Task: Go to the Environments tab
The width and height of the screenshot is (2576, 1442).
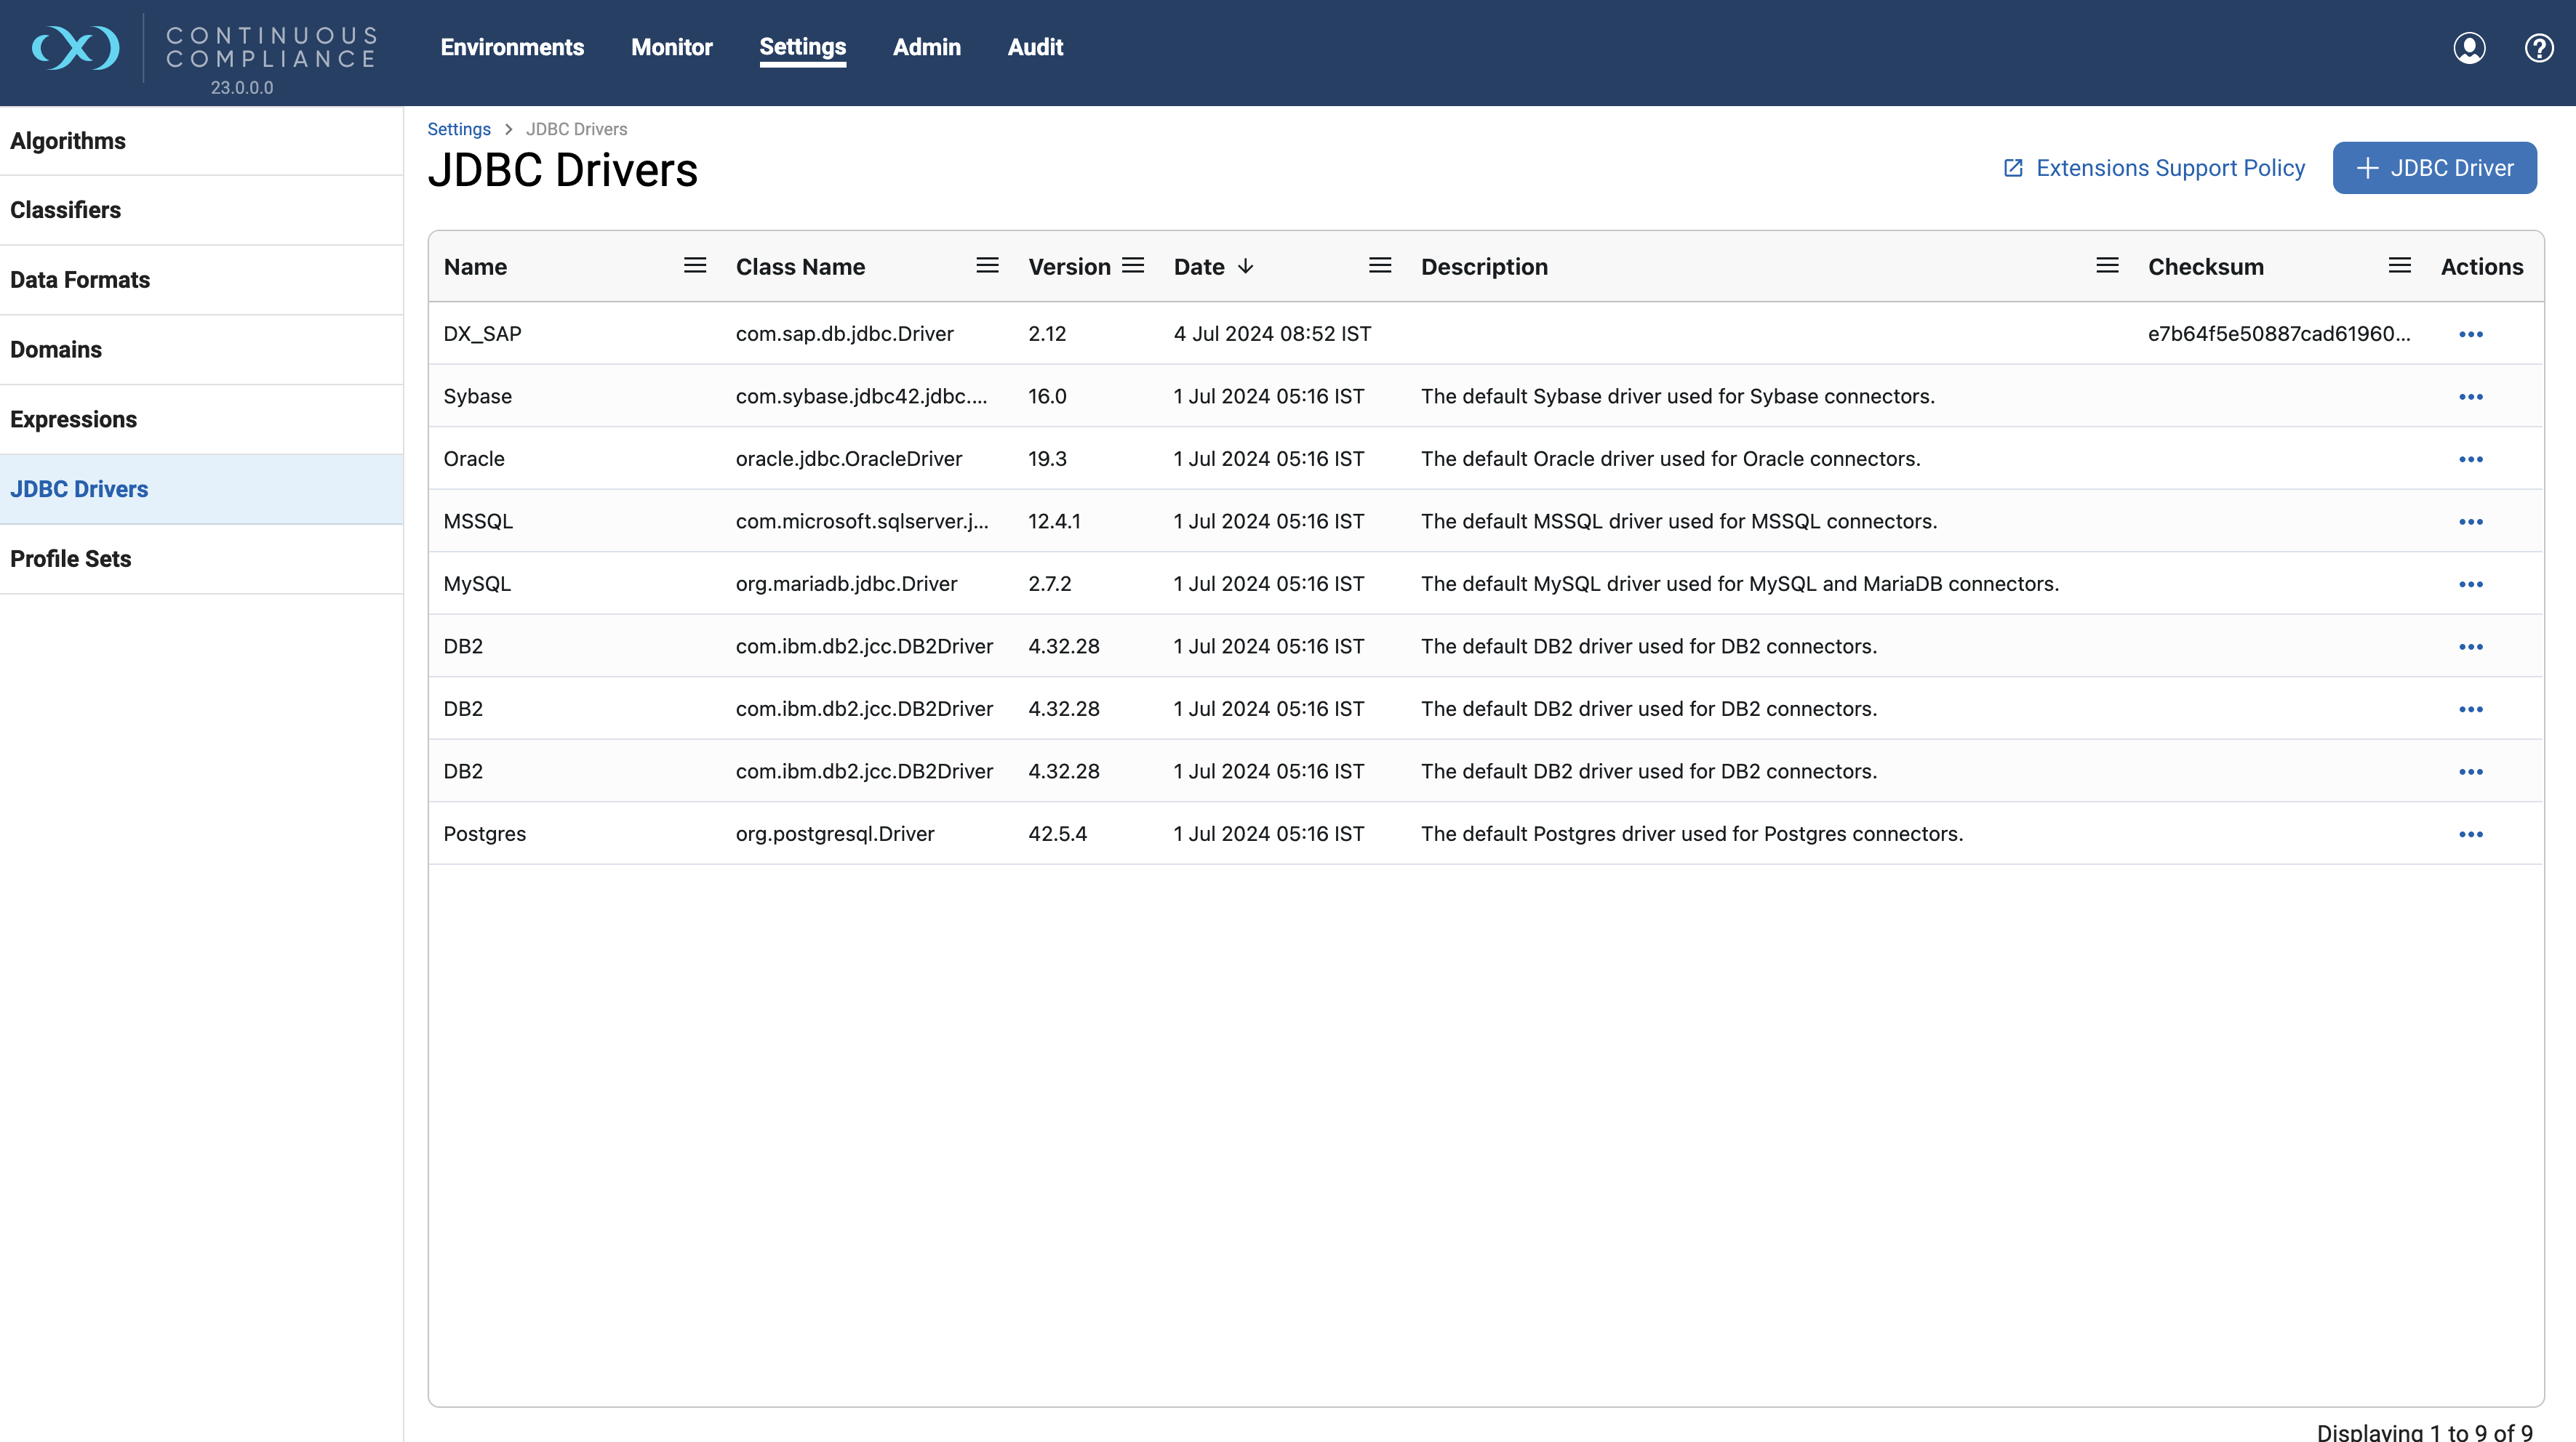Action: click(x=512, y=47)
